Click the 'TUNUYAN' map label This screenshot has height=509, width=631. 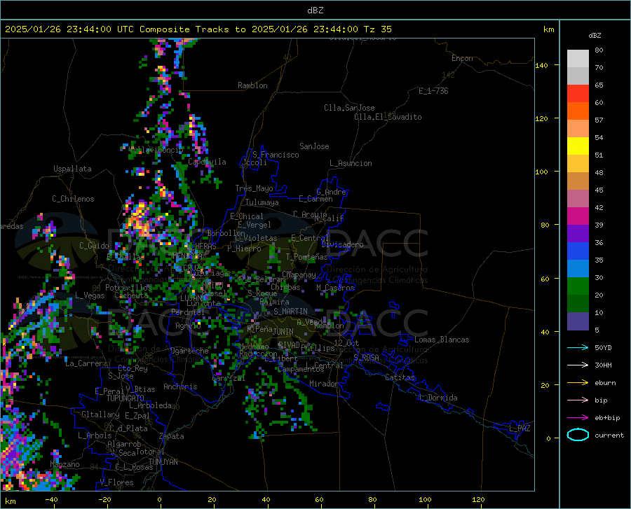[163, 461]
